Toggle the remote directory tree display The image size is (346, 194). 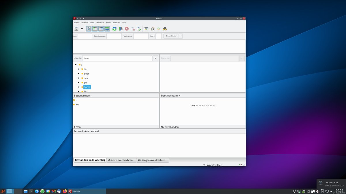101,29
